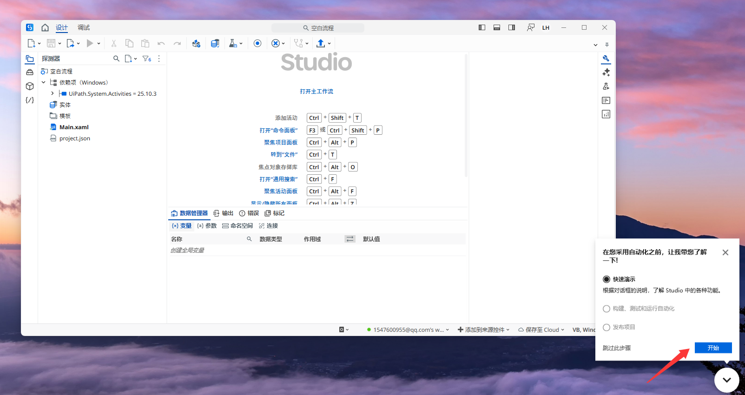Undo the last action
This screenshot has width=745, height=395.
[161, 43]
